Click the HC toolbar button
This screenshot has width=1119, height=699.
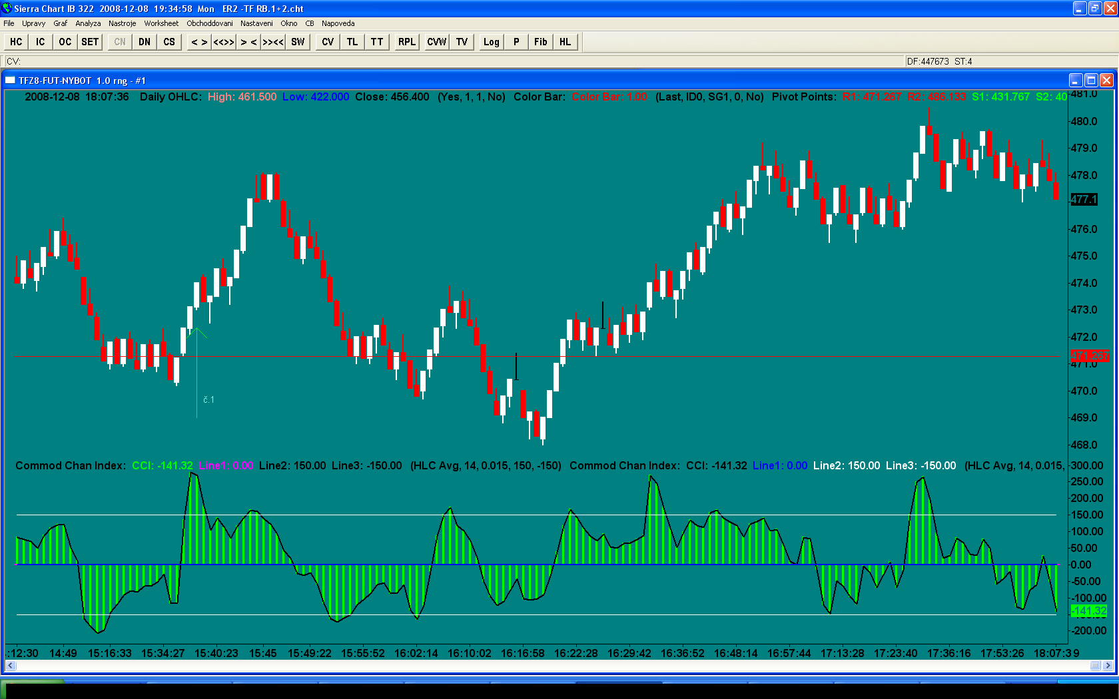click(16, 42)
